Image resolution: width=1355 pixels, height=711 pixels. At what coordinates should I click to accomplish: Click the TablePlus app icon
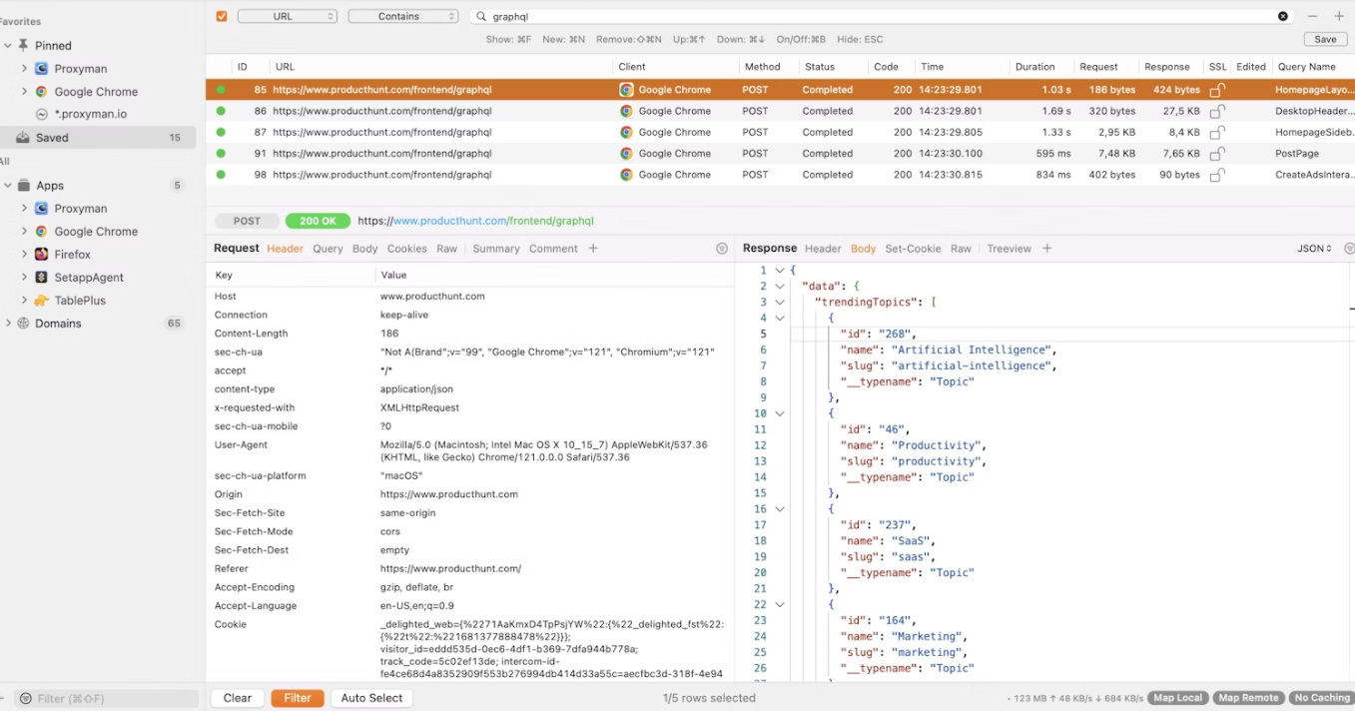click(41, 301)
